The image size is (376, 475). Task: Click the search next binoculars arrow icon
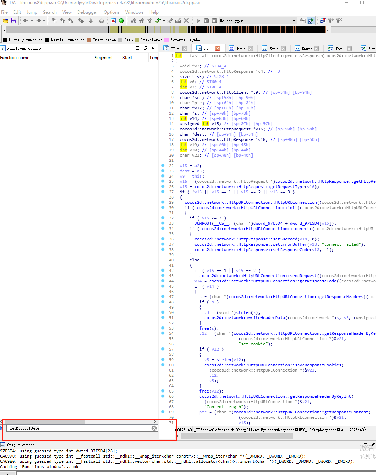point(81,21)
